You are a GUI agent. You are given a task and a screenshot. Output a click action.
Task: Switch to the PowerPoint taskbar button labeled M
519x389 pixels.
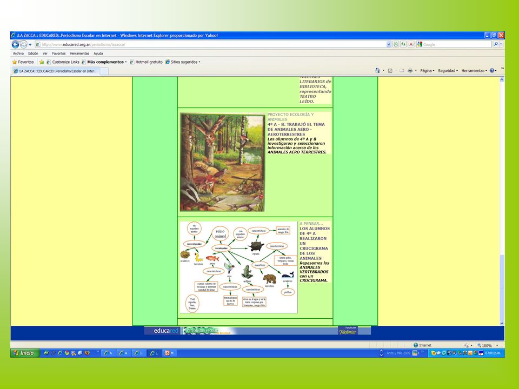(169, 353)
